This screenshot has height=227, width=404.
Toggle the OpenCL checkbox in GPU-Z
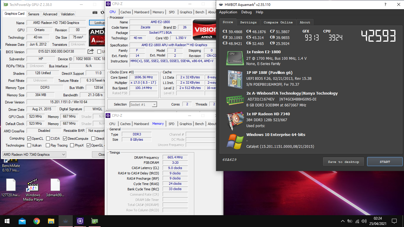click(x=29, y=139)
